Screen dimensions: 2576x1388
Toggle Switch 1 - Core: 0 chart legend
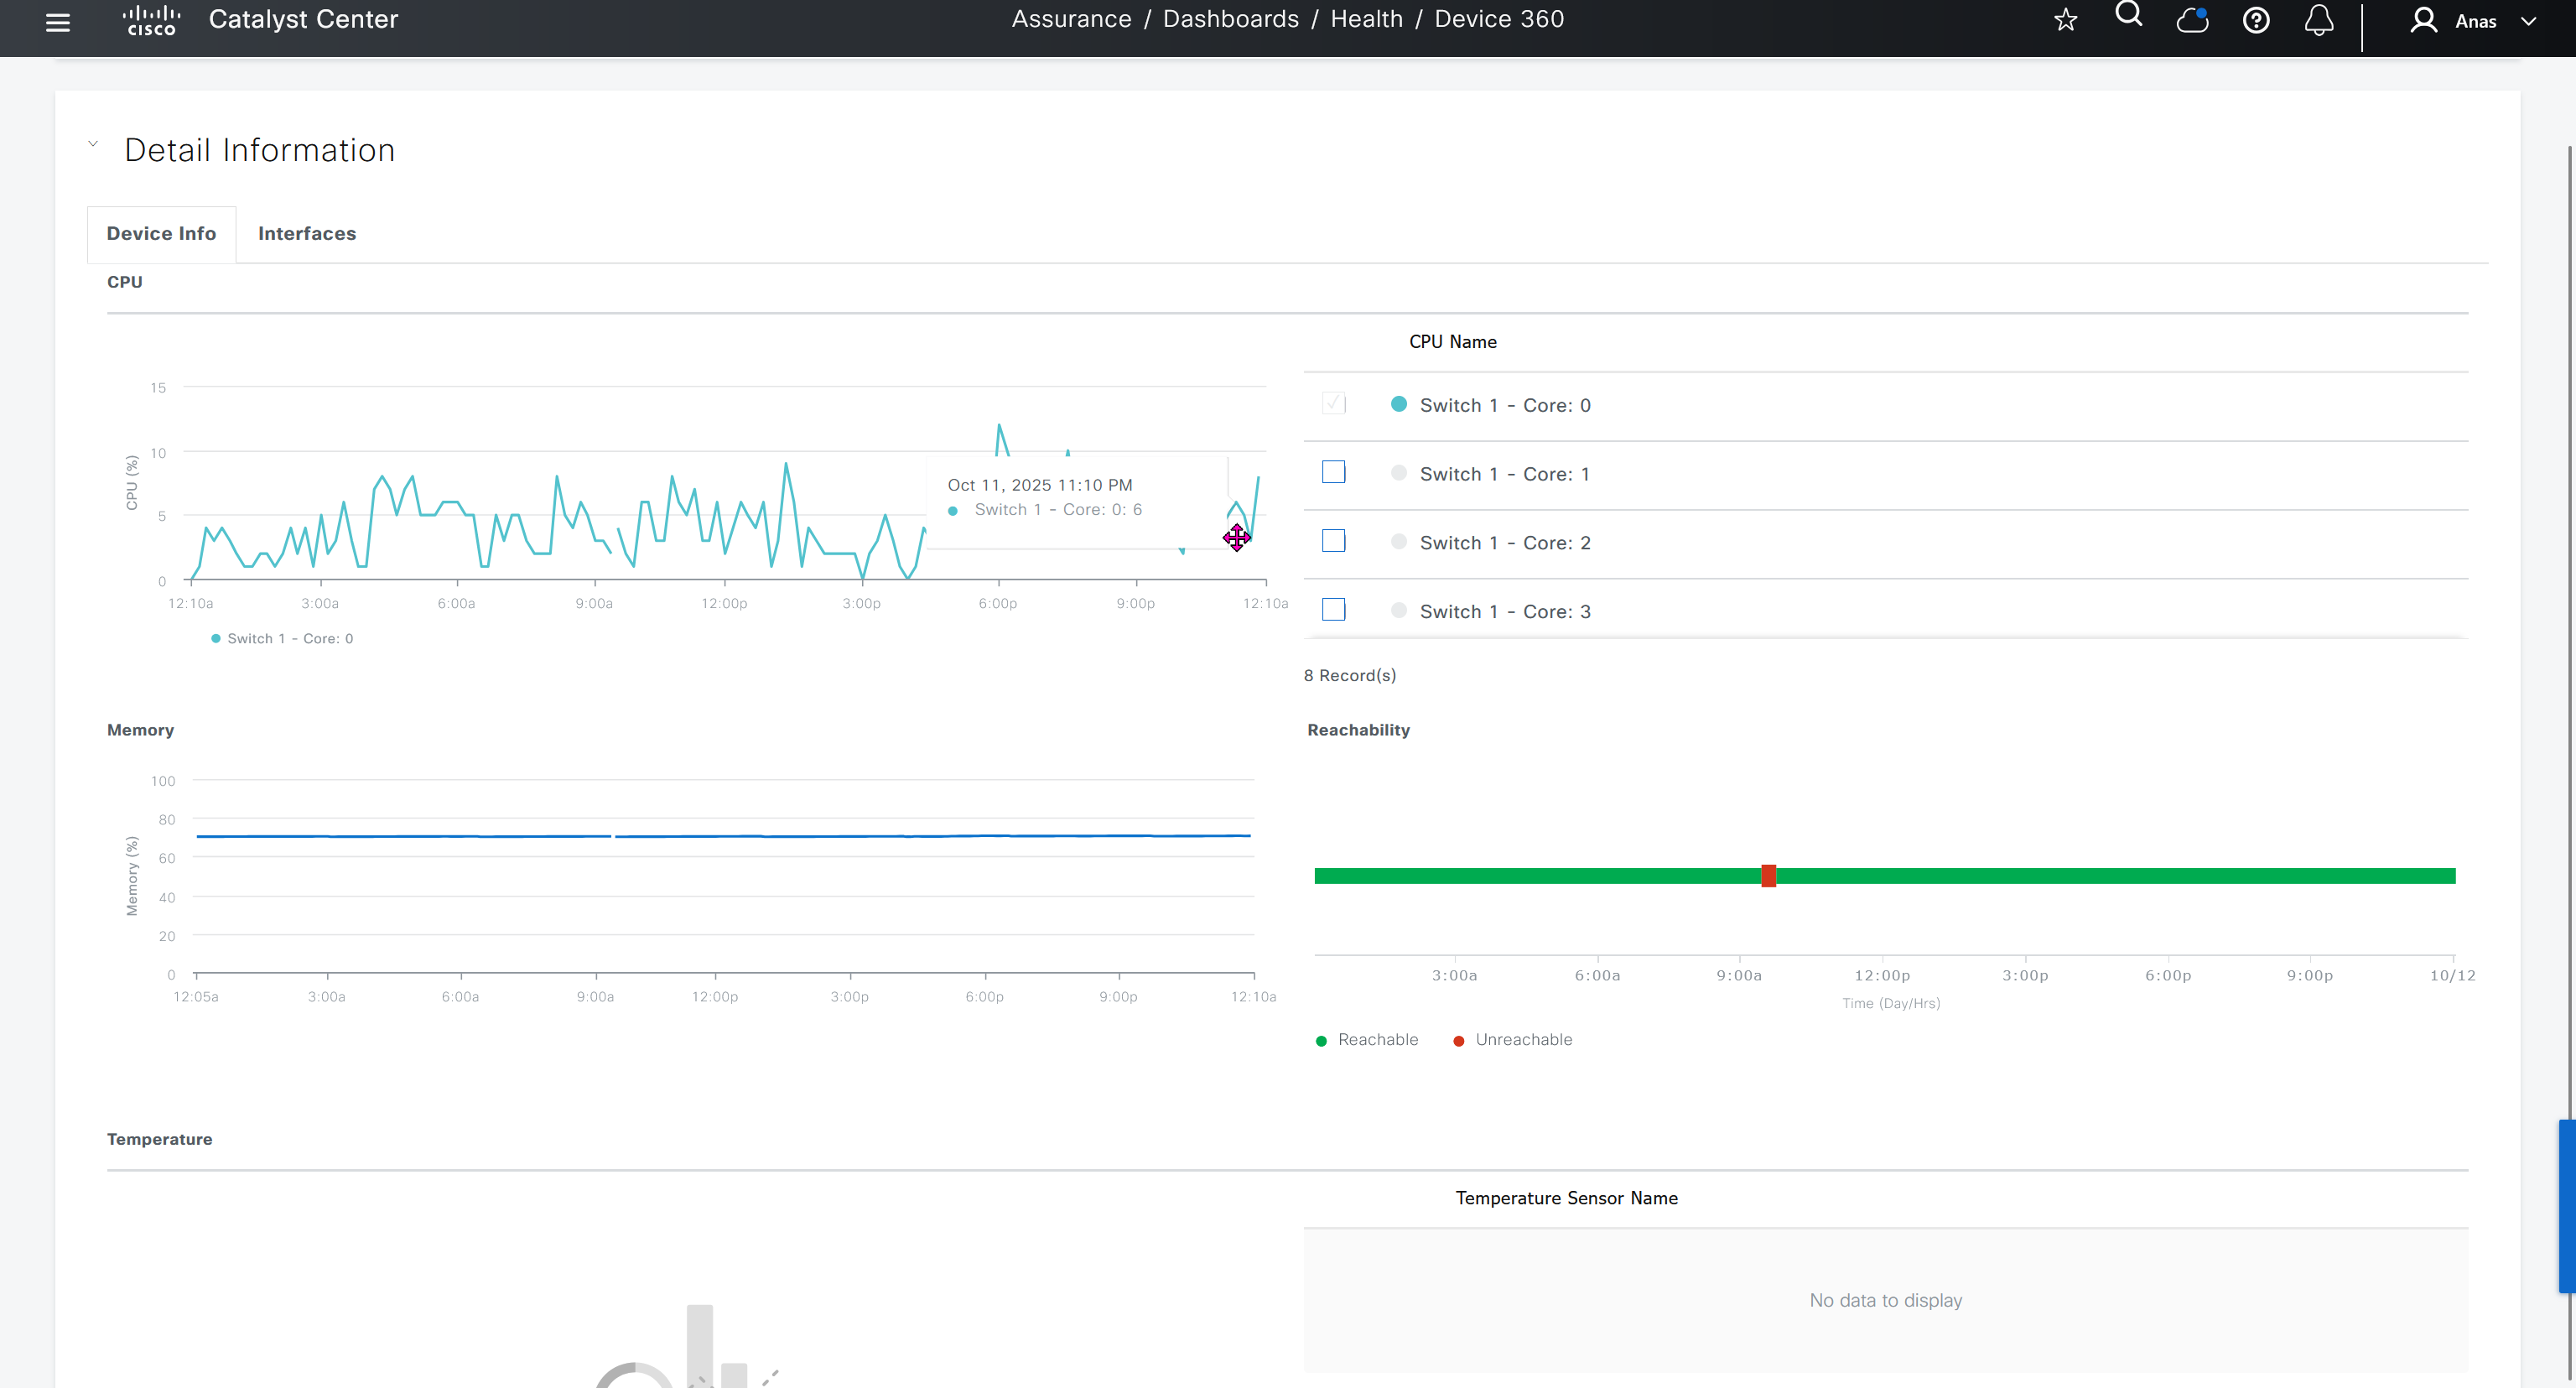pos(282,639)
